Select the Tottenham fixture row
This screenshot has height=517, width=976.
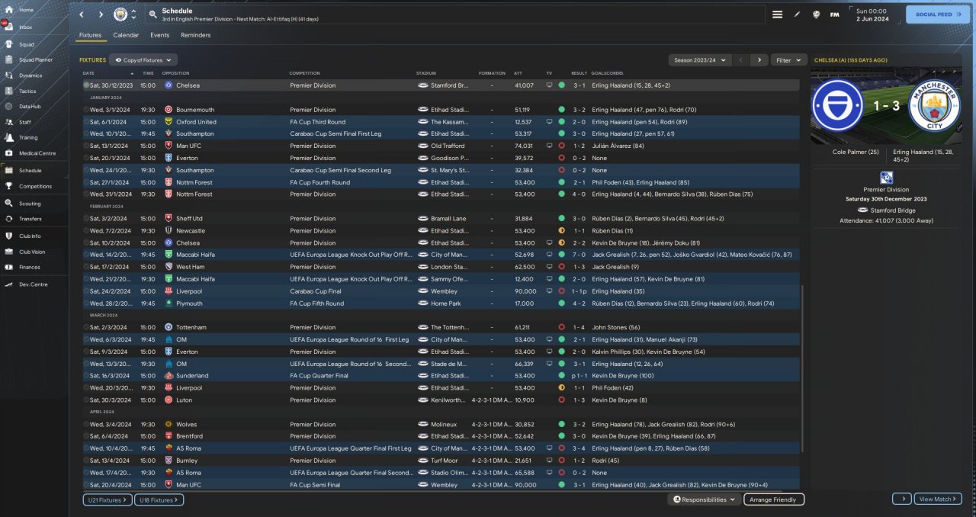(x=441, y=327)
